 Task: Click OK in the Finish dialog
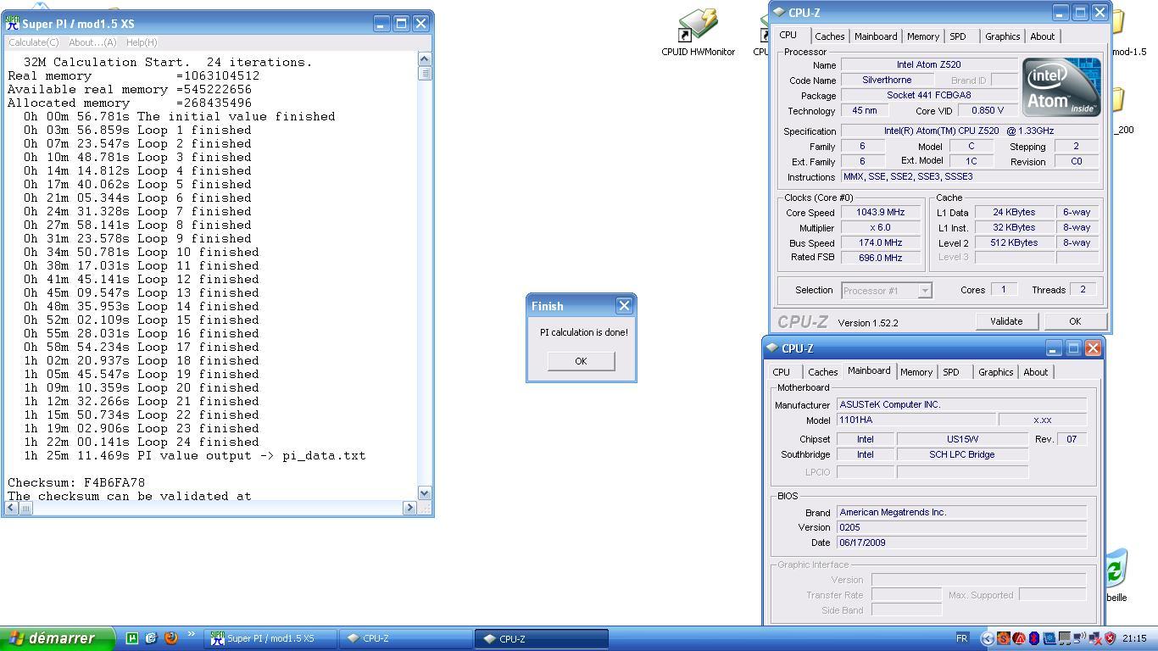point(581,361)
